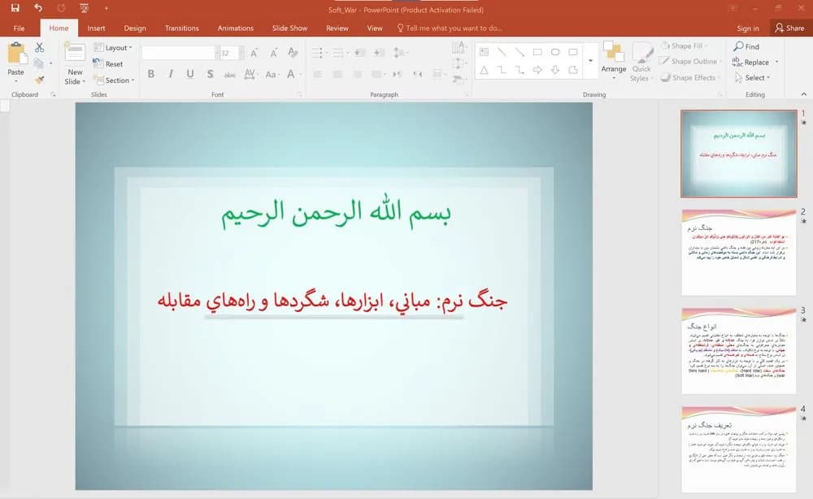Clear all formatting with the eraser A

coord(293,53)
